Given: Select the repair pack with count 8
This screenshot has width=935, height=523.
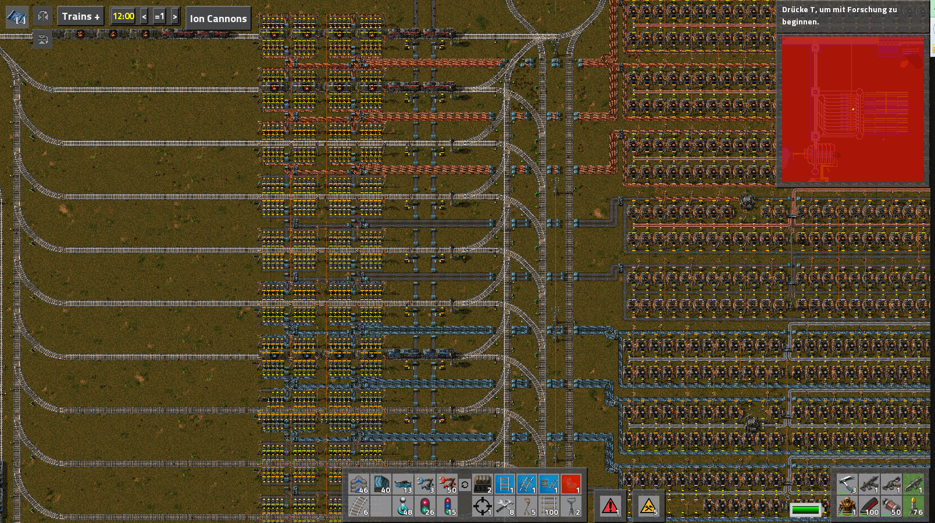Looking at the screenshot, I should [505, 506].
